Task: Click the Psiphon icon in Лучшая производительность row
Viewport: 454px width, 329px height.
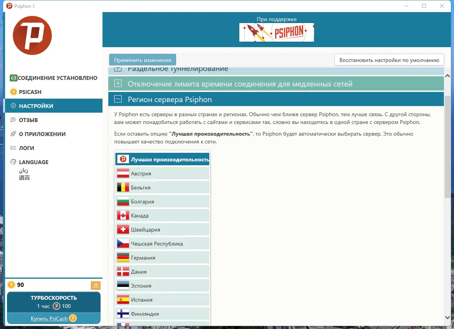Action: pyautogui.click(x=123, y=159)
